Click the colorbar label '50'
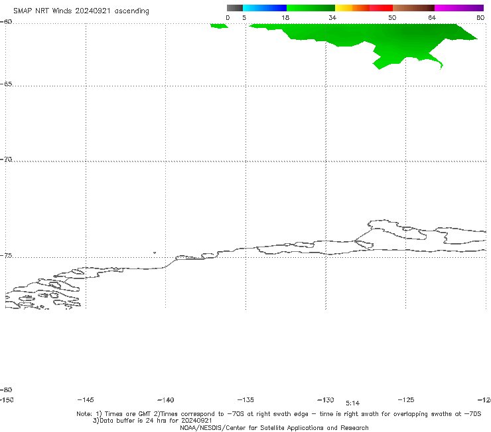 [392, 18]
